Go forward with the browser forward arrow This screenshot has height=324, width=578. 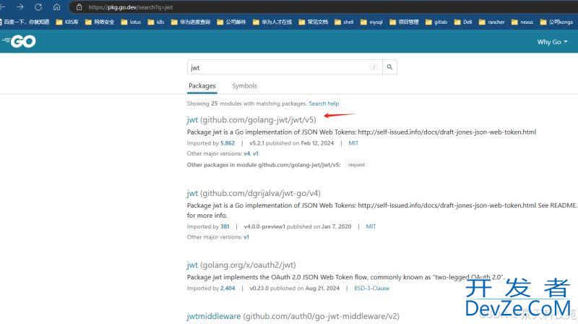(20, 7)
